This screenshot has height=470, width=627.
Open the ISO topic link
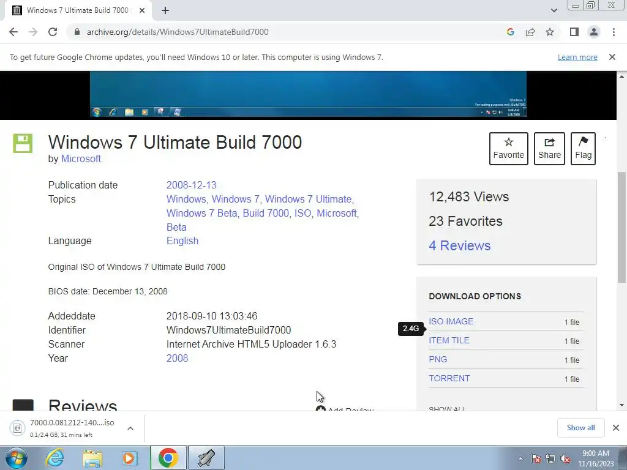(x=302, y=213)
